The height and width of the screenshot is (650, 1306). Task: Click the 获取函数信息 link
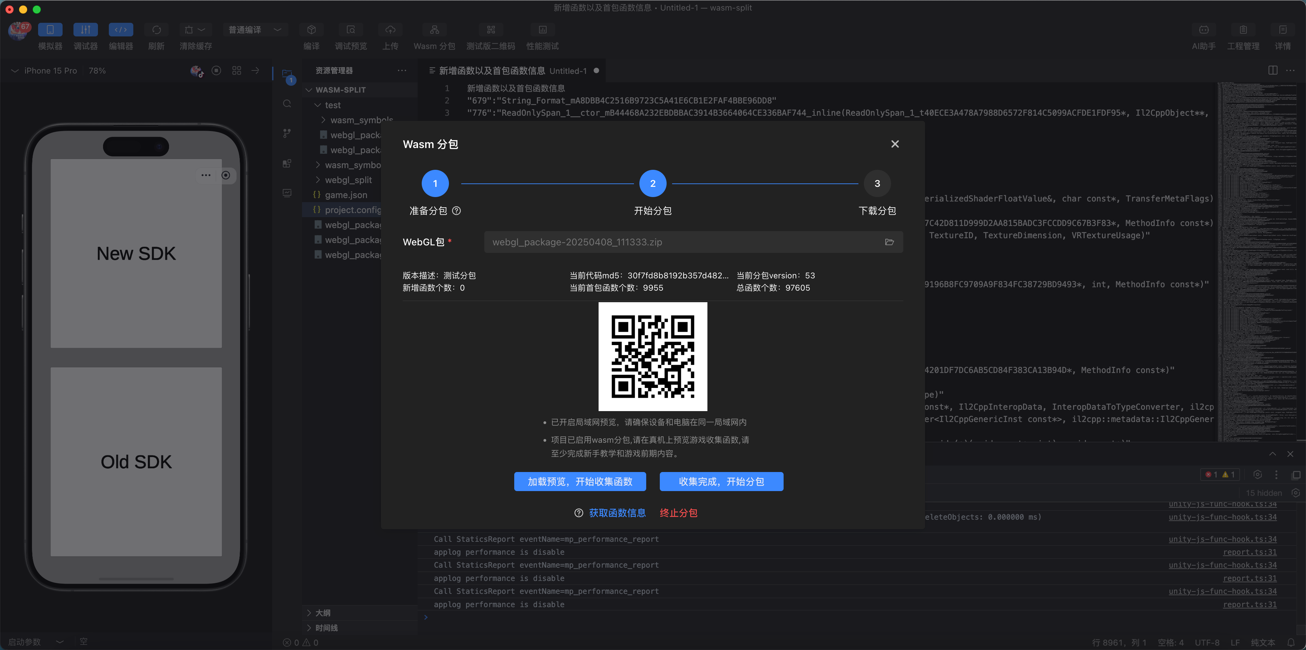(617, 513)
